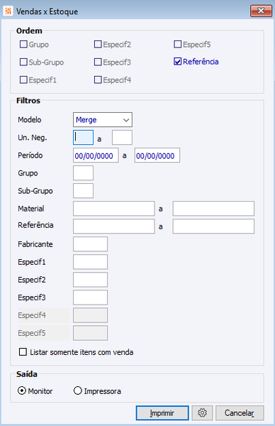
Task: Close the Vendas x Estoque dialog
Action: [261, 11]
